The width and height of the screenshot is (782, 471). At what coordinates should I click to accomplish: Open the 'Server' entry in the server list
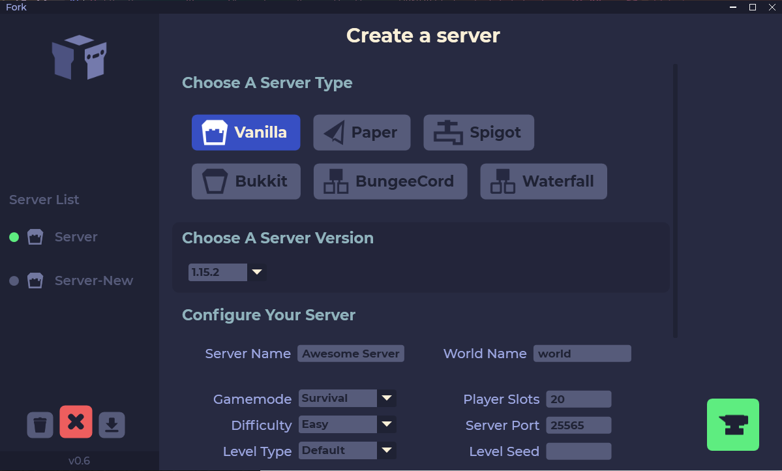click(x=76, y=237)
